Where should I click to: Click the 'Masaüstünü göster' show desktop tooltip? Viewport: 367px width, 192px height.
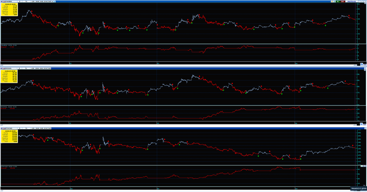point(359,189)
